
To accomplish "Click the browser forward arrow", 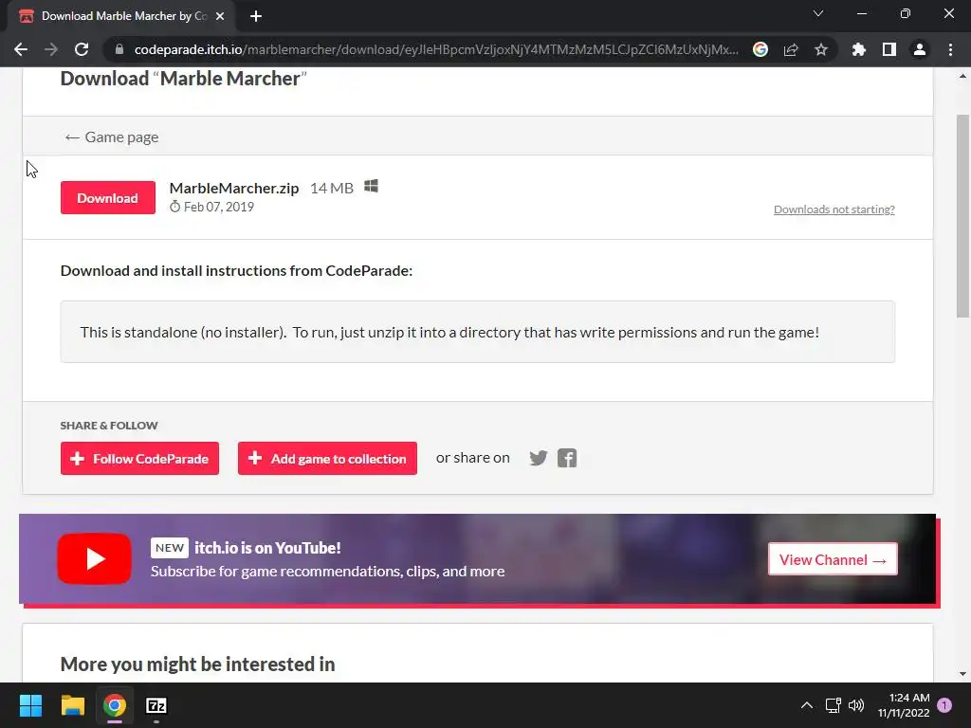I will 51,49.
